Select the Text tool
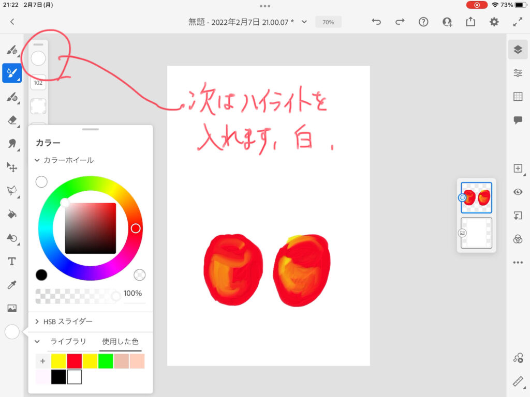Image resolution: width=530 pixels, height=397 pixels. pyautogui.click(x=12, y=261)
